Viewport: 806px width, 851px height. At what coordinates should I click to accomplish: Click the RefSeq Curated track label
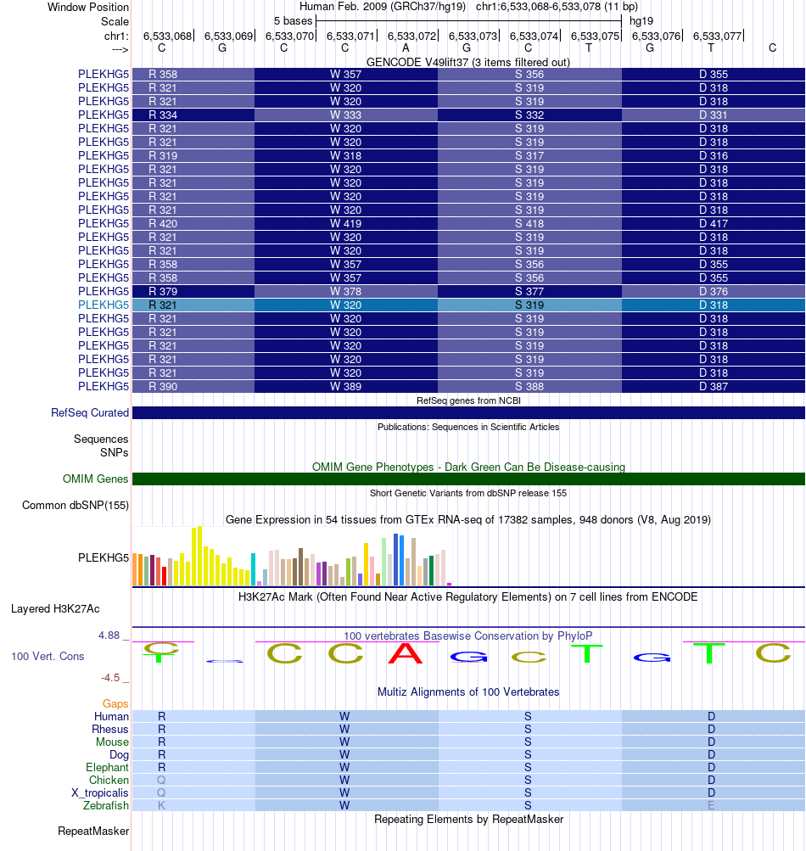pos(90,413)
